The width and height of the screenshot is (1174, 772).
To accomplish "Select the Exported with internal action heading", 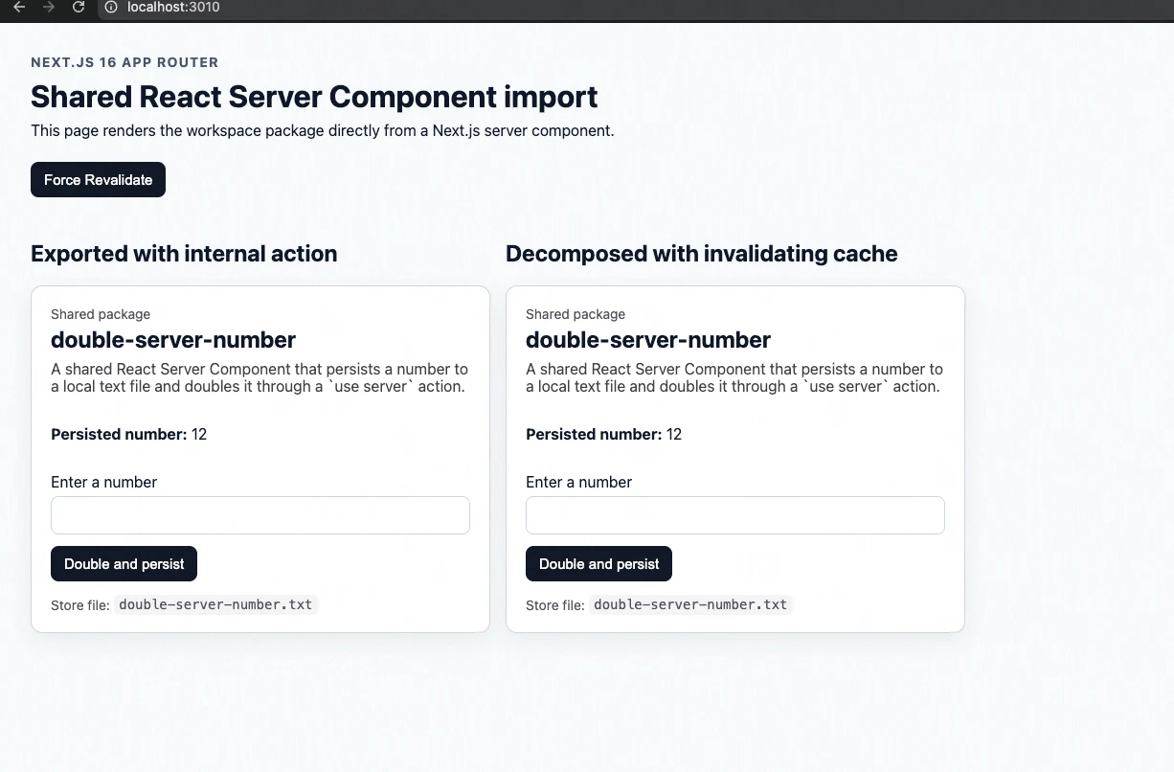I will pyautogui.click(x=184, y=254).
